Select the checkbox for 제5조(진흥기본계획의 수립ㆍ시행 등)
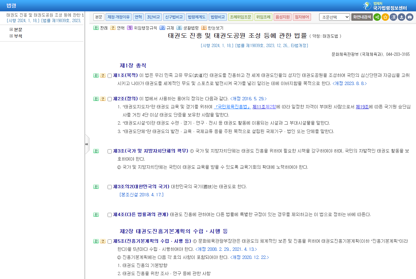Viewport: 416px width, 279px height. (110, 242)
